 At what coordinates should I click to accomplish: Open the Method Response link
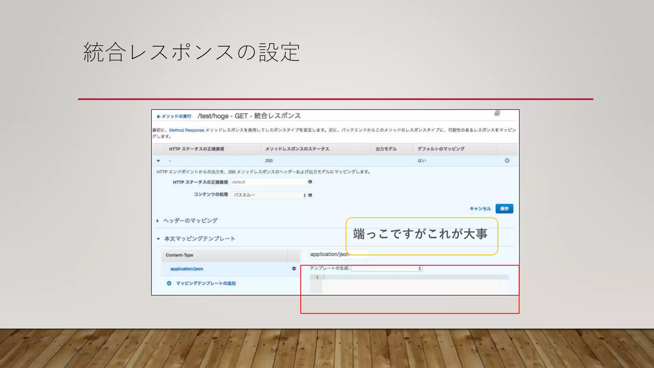click(186, 130)
